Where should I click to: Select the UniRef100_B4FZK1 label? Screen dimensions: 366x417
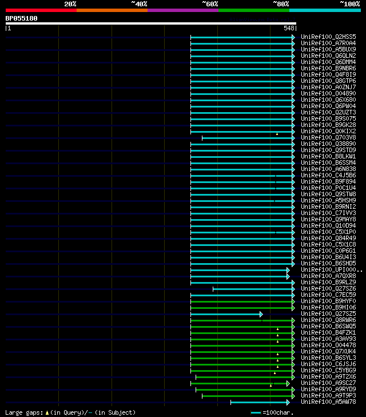pyautogui.click(x=328, y=333)
